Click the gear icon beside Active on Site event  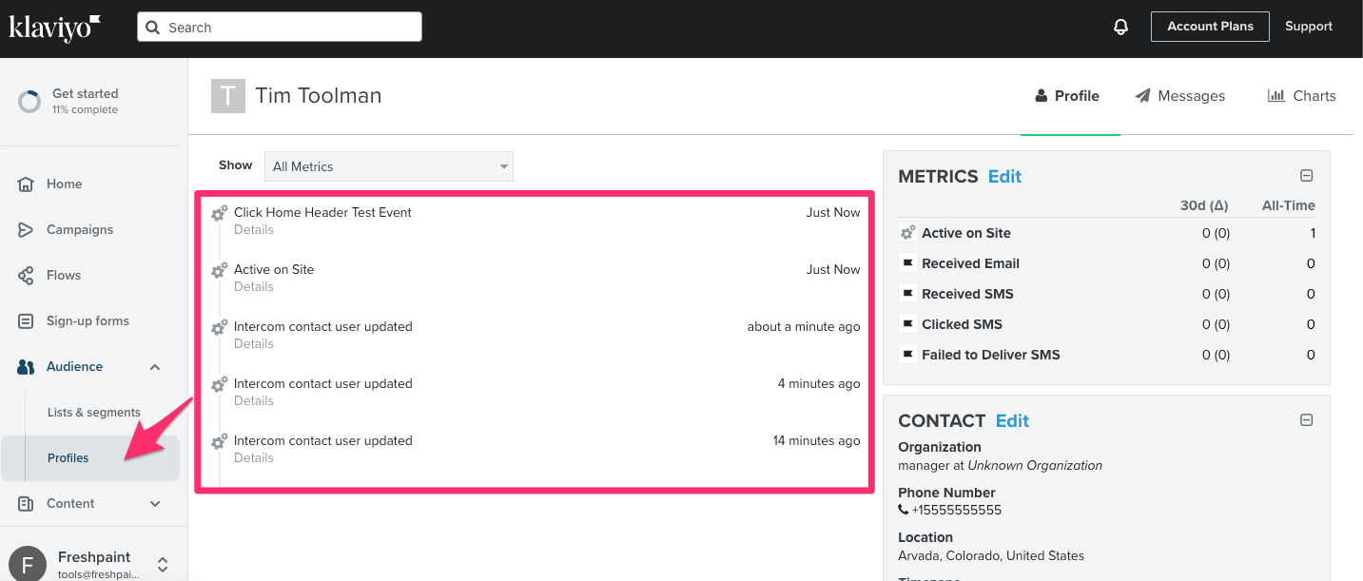coord(219,270)
